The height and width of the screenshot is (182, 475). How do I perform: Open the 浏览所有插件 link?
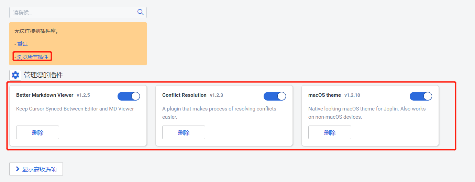[33, 57]
